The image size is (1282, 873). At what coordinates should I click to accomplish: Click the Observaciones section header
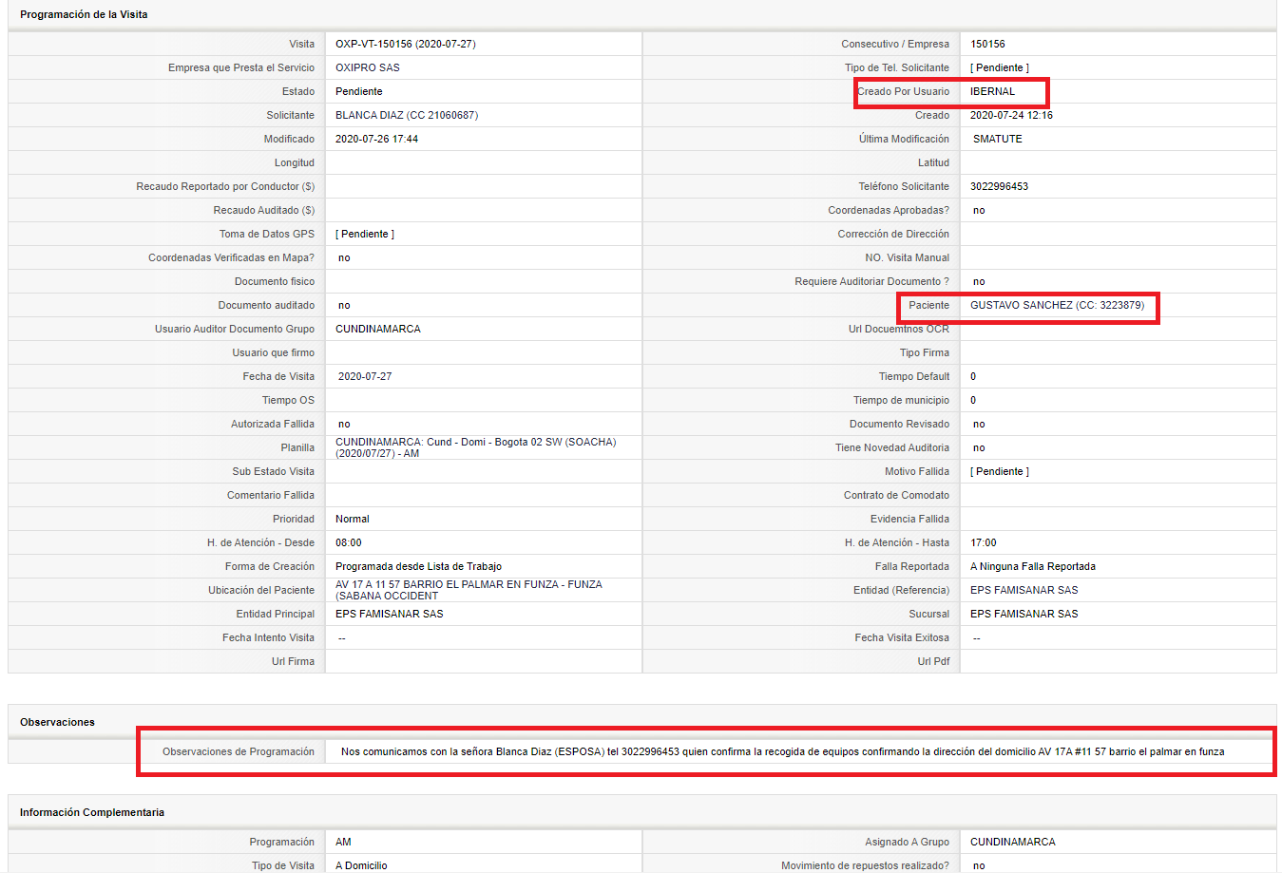pyautogui.click(x=57, y=722)
